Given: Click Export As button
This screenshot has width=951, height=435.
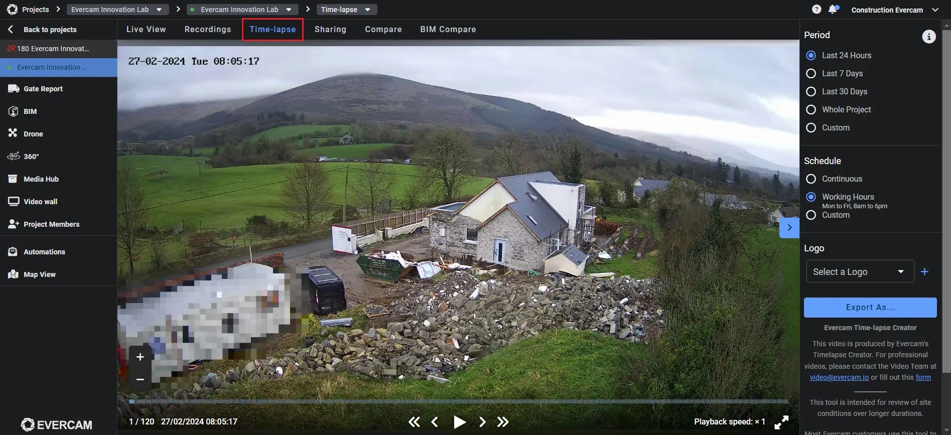Looking at the screenshot, I should [x=870, y=308].
